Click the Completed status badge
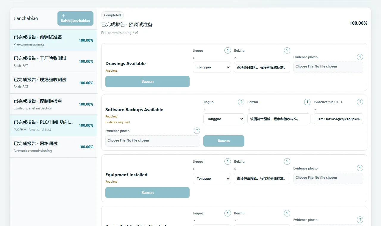The image size is (381, 226). [113, 15]
